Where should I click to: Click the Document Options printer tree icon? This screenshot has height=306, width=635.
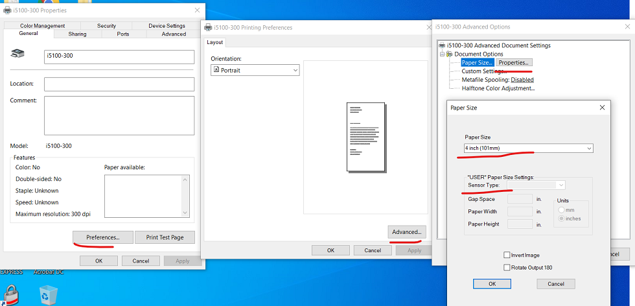(449, 54)
